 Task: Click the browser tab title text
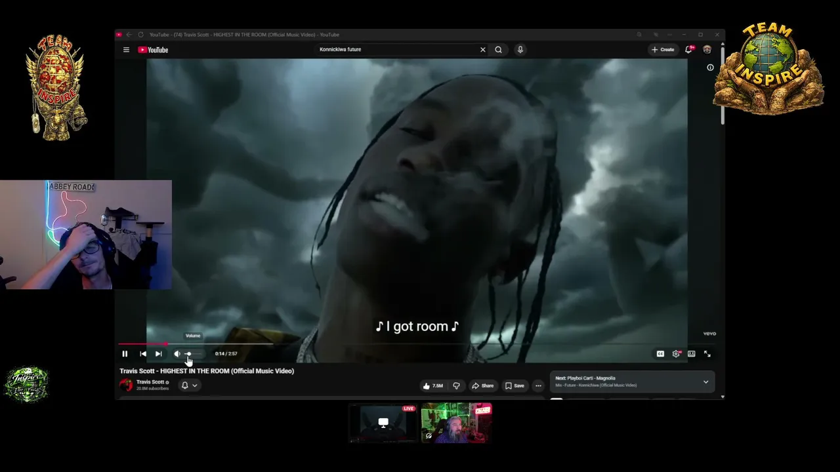244,35
